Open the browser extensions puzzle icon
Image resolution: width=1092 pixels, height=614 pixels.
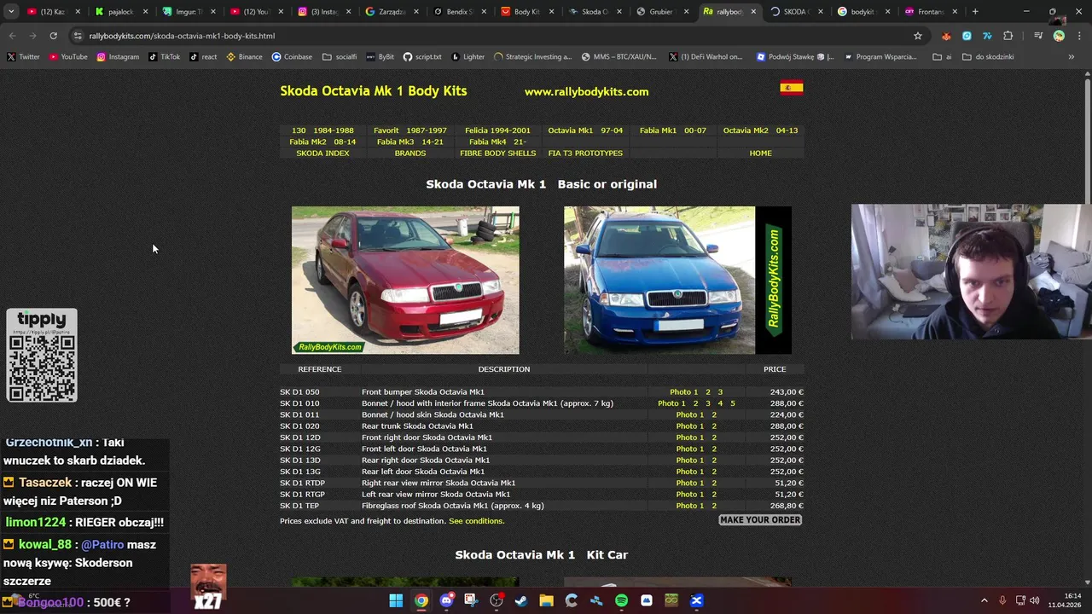[x=1008, y=36]
